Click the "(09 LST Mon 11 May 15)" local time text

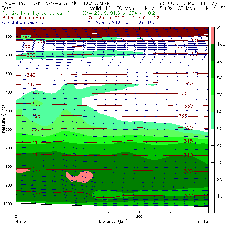coord(195,8)
